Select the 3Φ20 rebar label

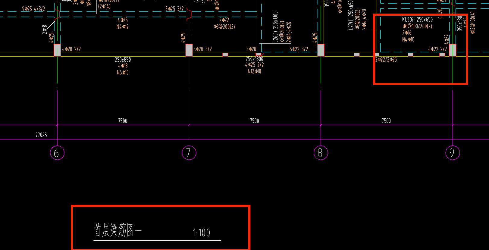251,49
